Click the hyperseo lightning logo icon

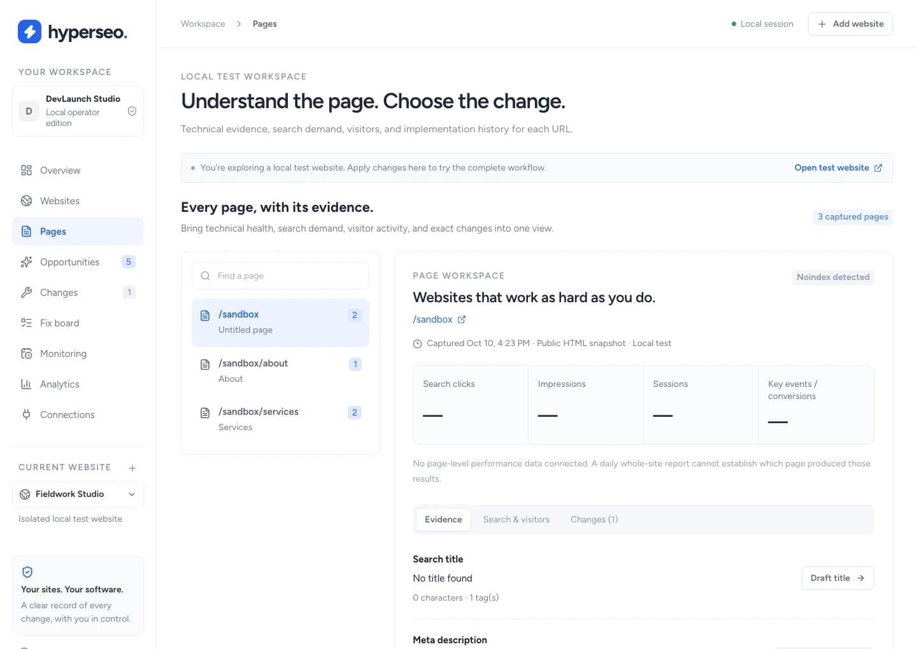29,32
